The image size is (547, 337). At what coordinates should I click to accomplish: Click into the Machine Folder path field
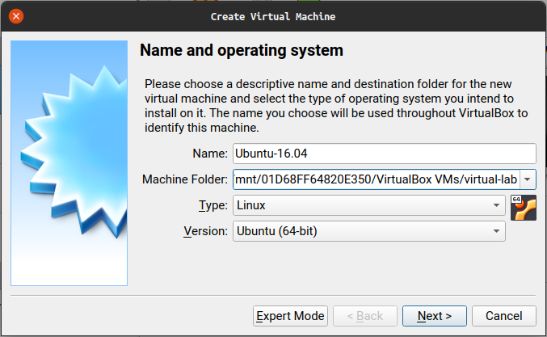pyautogui.click(x=376, y=179)
